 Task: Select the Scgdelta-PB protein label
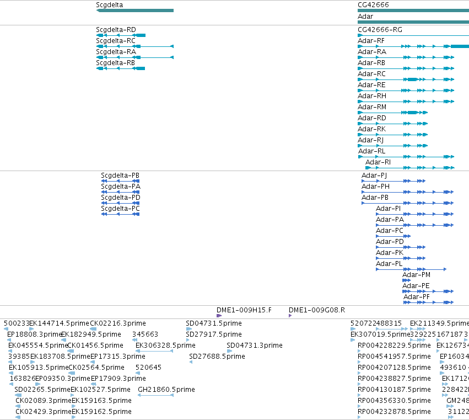120,176
